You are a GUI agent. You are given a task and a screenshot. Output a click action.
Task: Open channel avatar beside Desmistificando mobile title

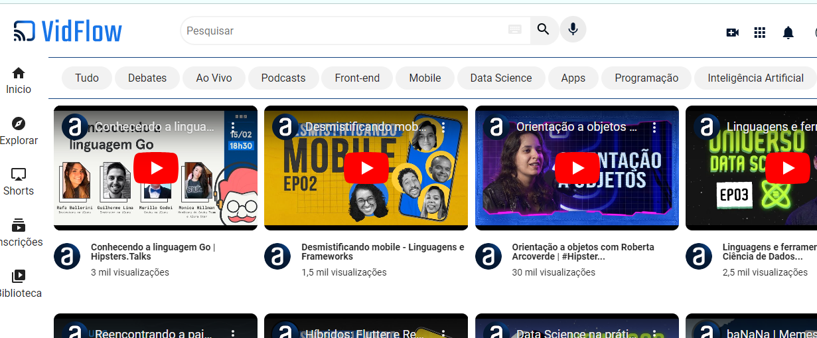[277, 256]
